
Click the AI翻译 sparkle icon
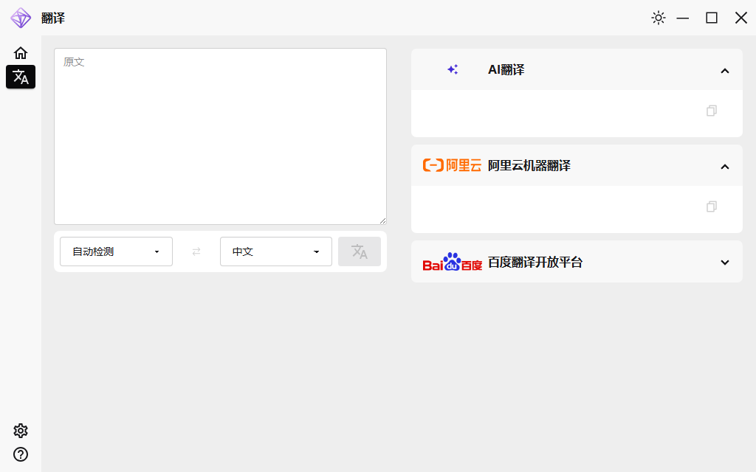pos(453,69)
